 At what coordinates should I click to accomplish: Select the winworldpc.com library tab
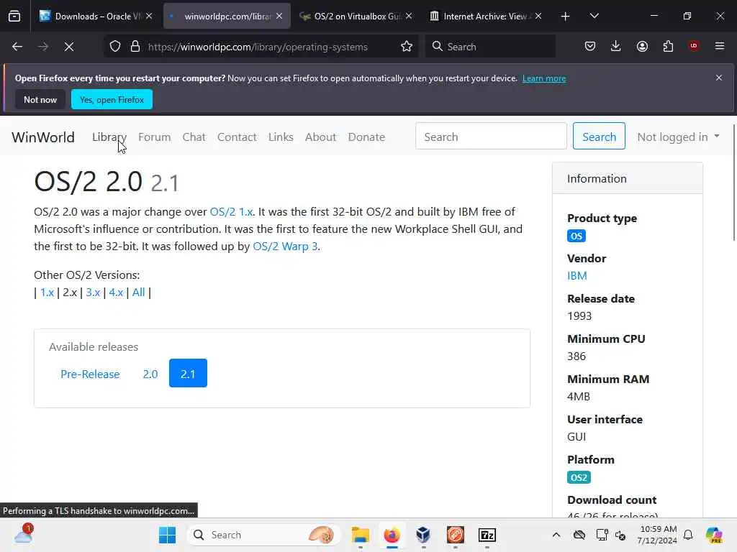coord(227,17)
